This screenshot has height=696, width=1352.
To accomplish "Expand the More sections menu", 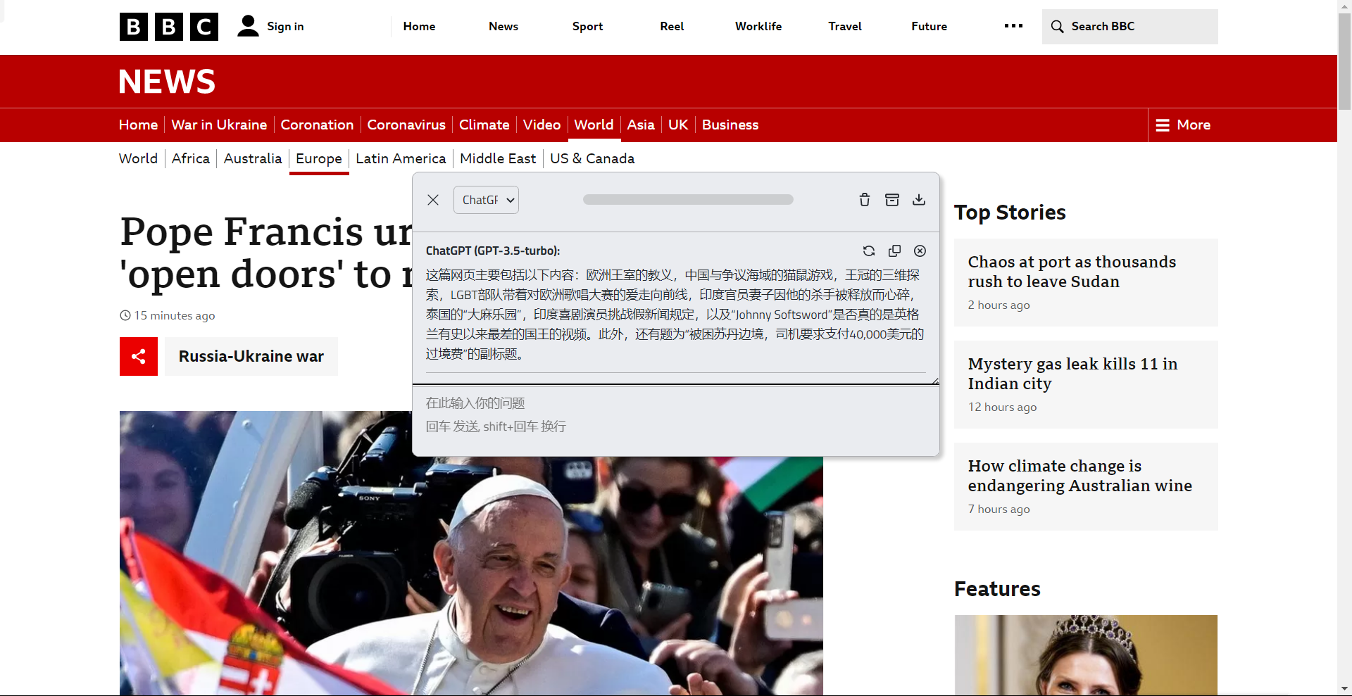I will click(1183, 125).
